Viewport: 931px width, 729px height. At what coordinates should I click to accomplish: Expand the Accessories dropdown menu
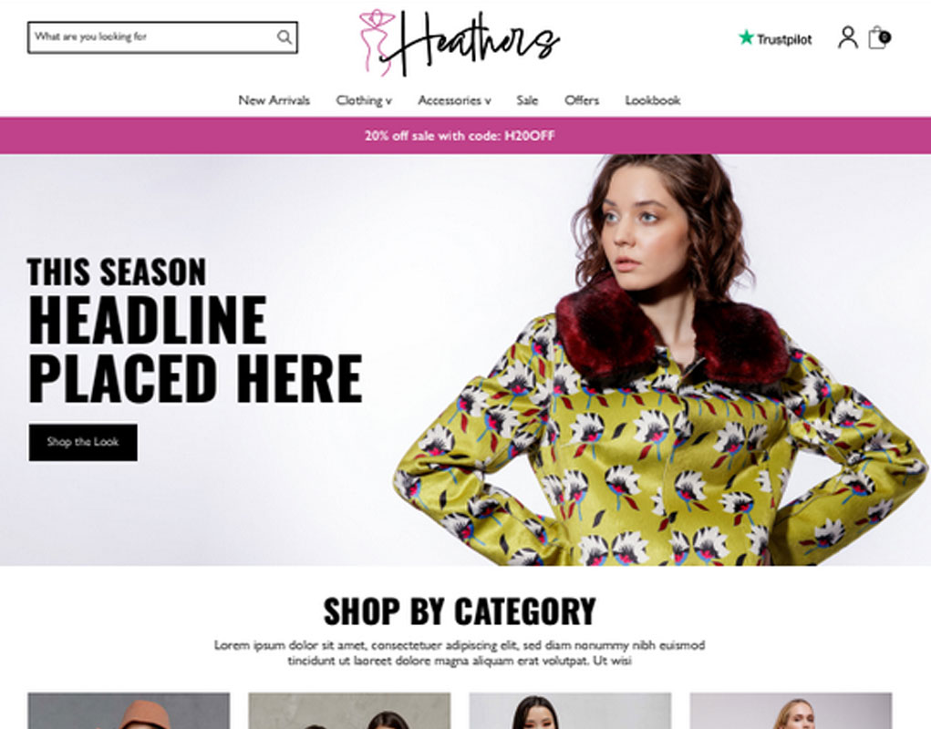tap(454, 100)
